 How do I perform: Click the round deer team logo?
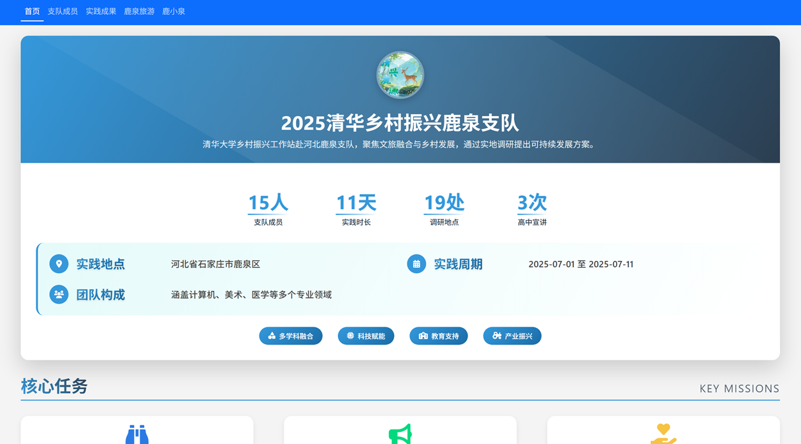click(x=400, y=75)
